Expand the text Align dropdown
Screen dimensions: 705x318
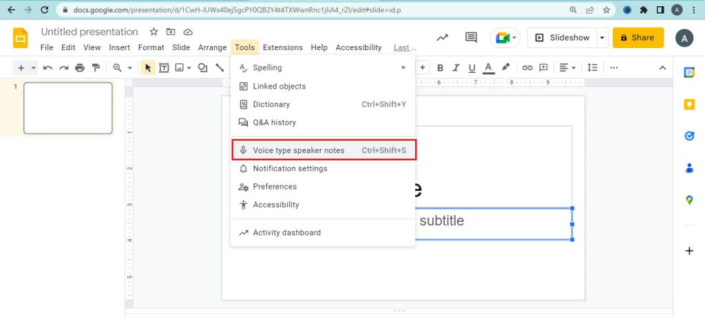click(x=567, y=67)
